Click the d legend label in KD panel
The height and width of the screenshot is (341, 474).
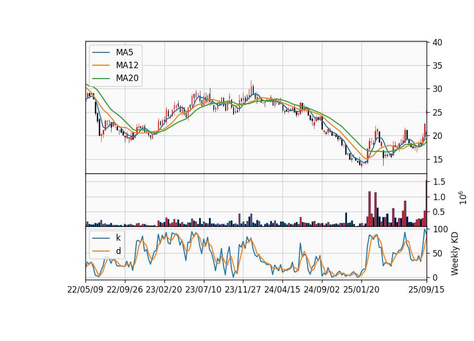pyautogui.click(x=118, y=251)
